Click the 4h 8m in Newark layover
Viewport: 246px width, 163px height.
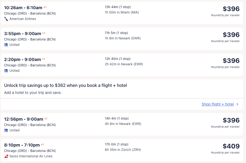(x=123, y=124)
